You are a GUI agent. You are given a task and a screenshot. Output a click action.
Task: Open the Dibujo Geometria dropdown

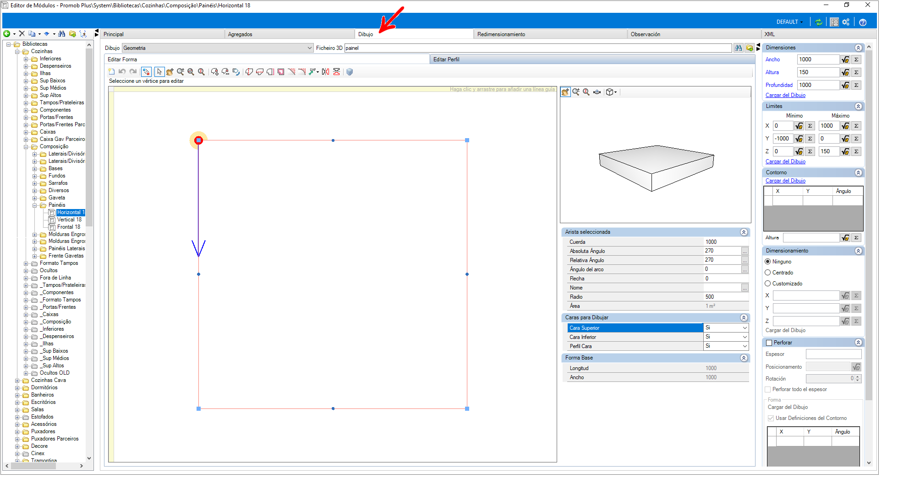(218, 48)
